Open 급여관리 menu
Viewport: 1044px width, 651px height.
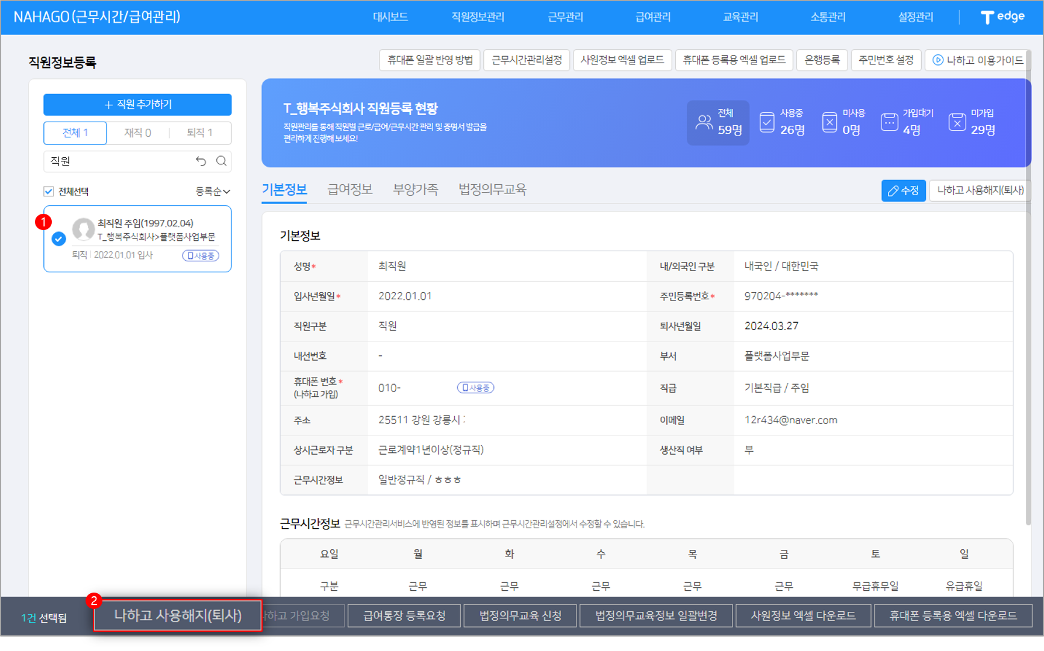point(653,17)
